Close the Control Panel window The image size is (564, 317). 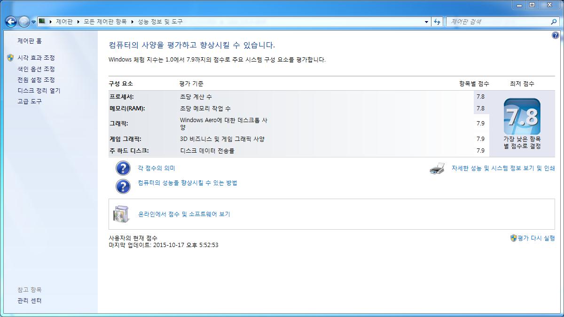coord(550,5)
